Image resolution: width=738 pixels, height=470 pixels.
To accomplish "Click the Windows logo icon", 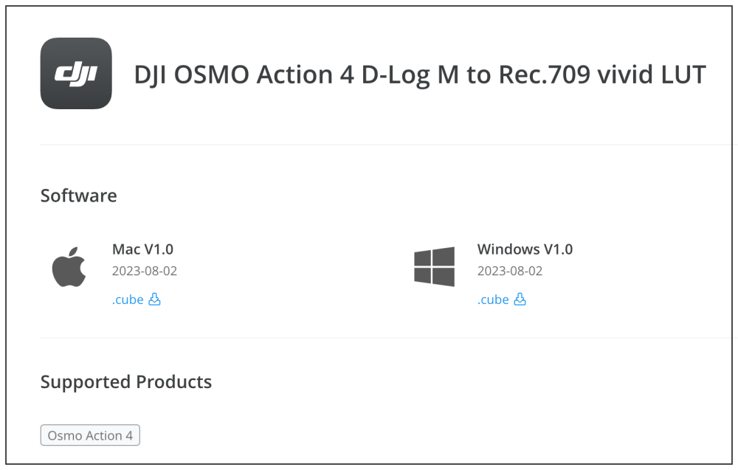I will click(434, 267).
